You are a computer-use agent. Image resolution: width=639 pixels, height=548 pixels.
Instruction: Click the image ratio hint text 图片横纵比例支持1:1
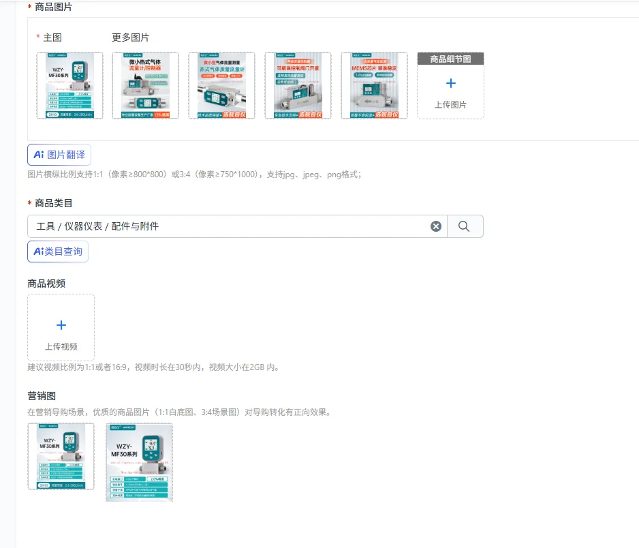pos(194,174)
